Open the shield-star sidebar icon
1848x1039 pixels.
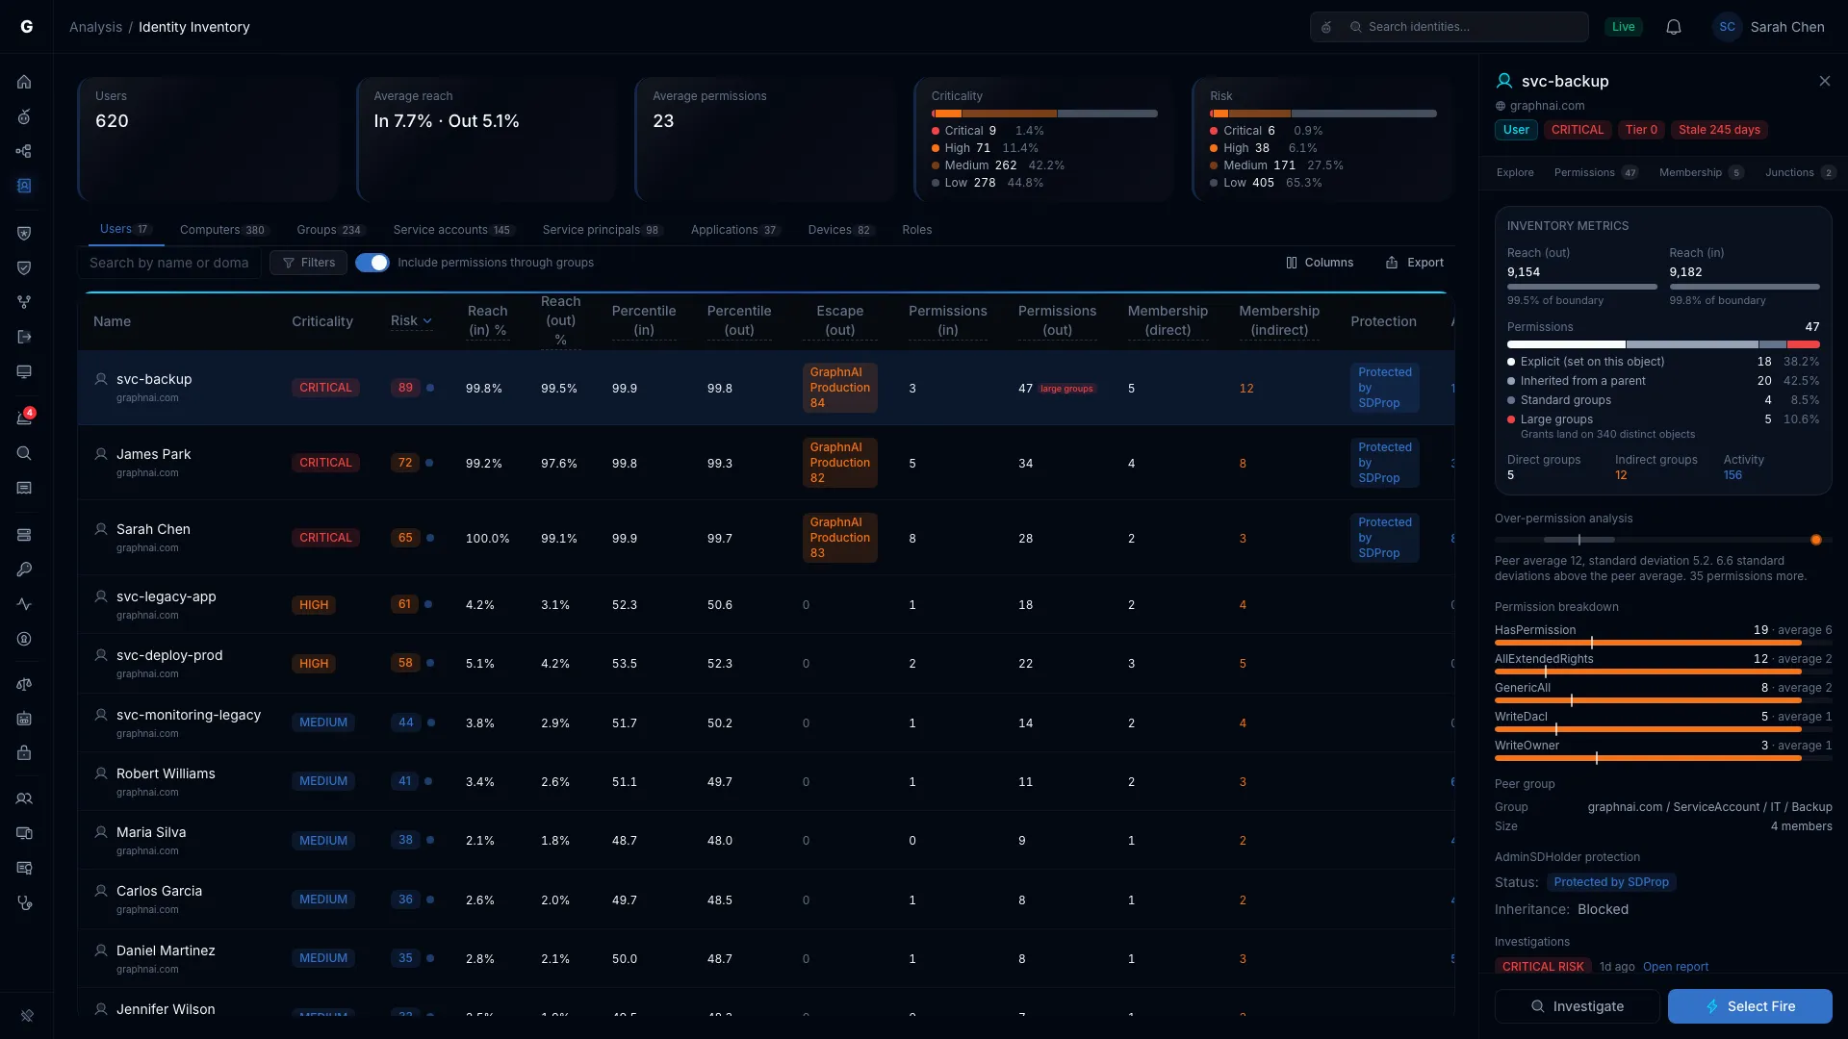pos(24,233)
